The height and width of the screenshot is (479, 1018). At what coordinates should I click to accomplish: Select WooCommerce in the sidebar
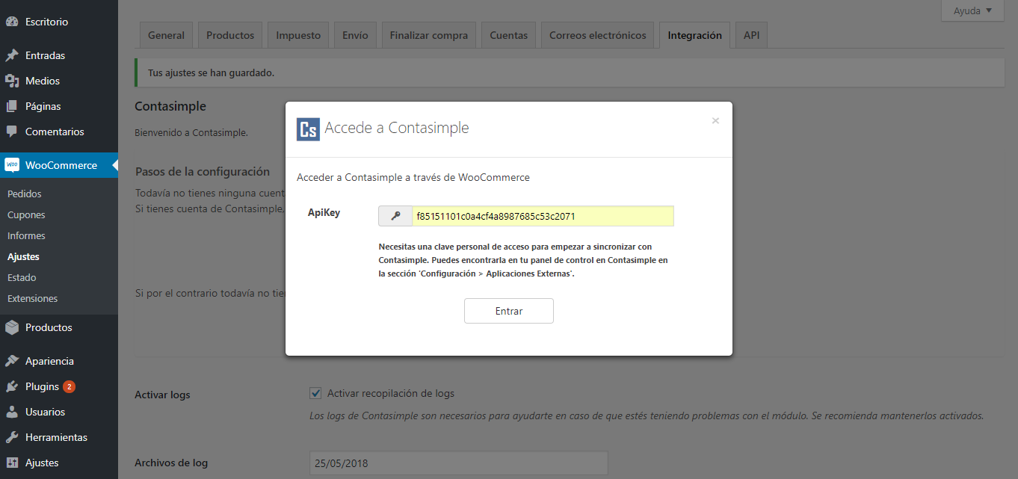point(59,165)
